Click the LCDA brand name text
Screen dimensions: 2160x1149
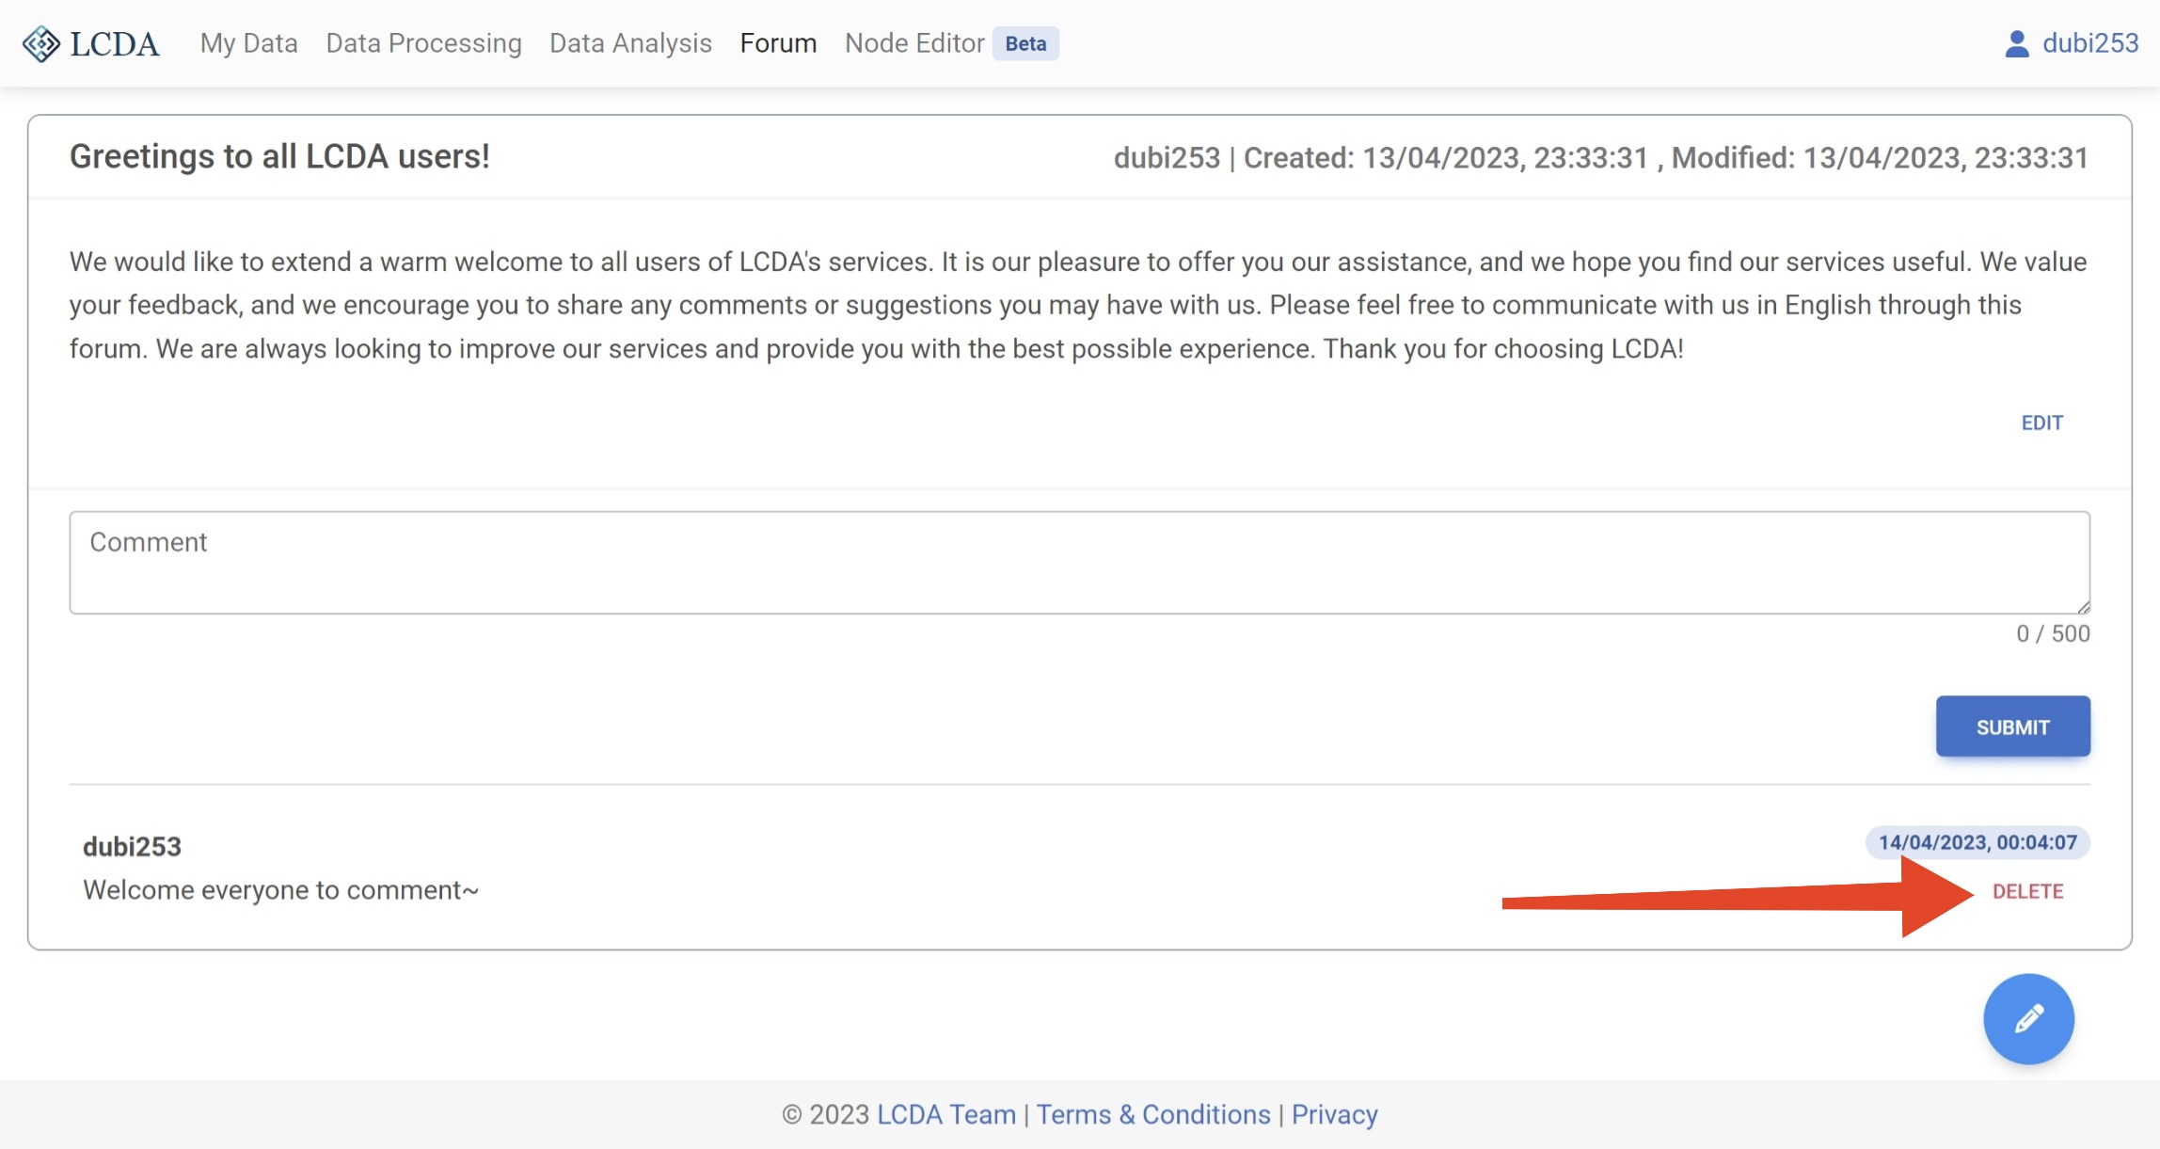[115, 43]
